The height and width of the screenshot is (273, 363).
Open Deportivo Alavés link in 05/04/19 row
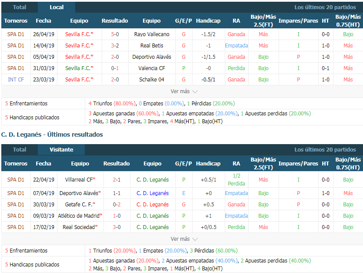coord(152,57)
